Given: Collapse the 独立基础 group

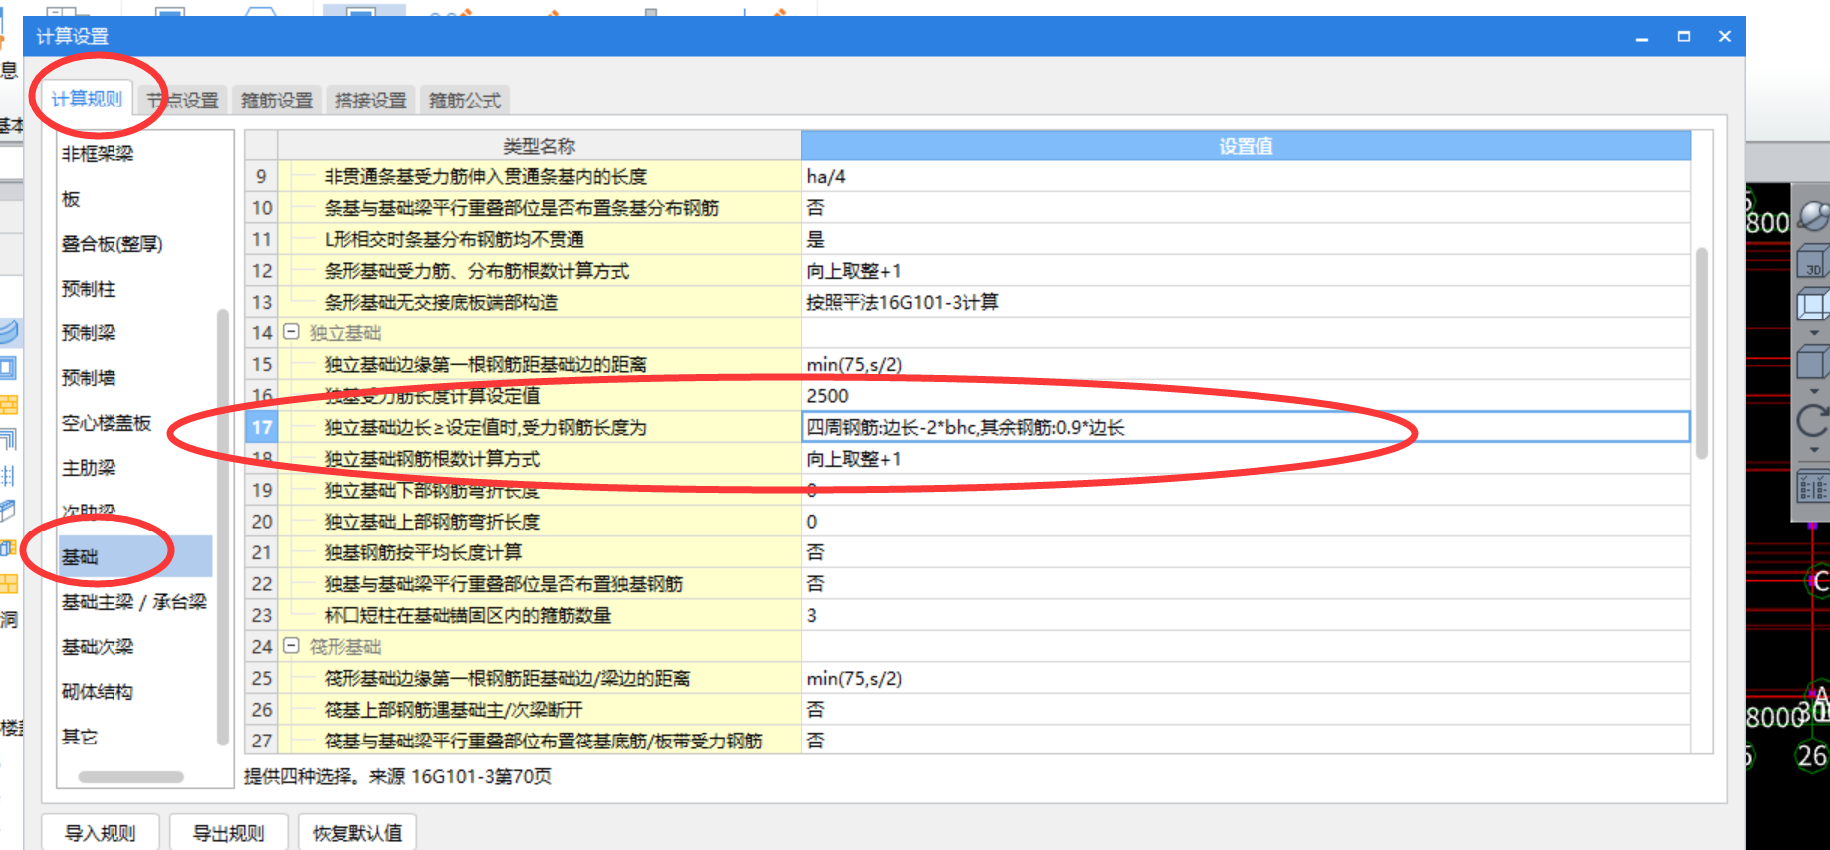Looking at the screenshot, I should [291, 332].
